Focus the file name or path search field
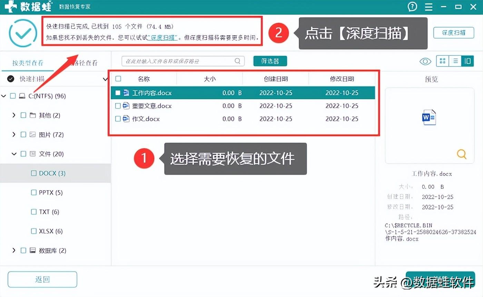 183,61
